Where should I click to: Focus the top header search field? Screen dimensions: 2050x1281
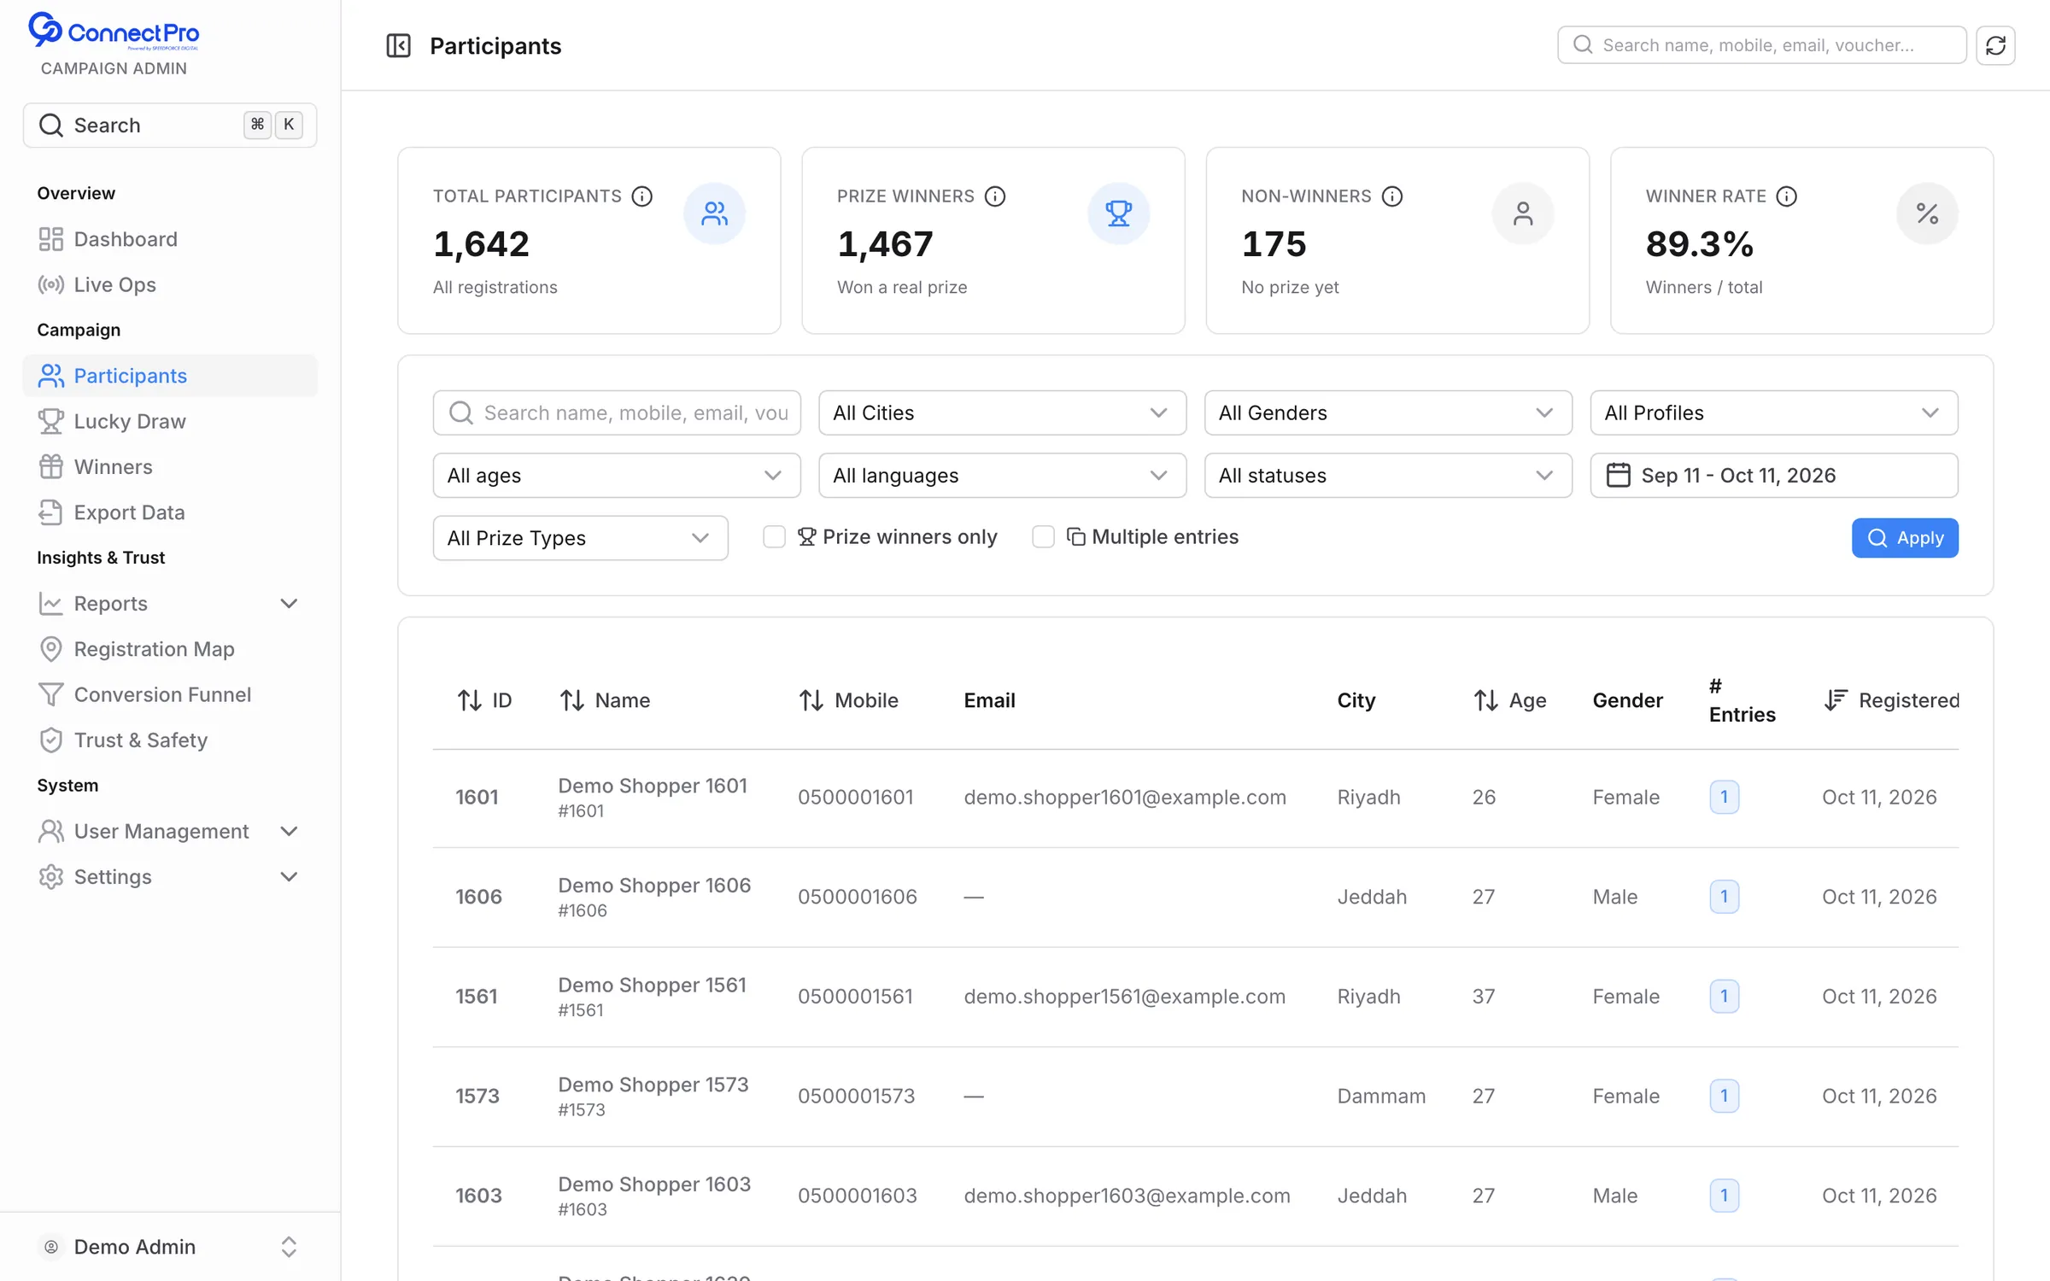click(x=1761, y=45)
